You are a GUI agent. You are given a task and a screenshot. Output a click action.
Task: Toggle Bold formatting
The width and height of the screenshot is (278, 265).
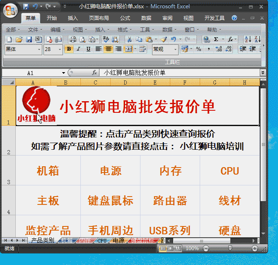tap(69, 49)
